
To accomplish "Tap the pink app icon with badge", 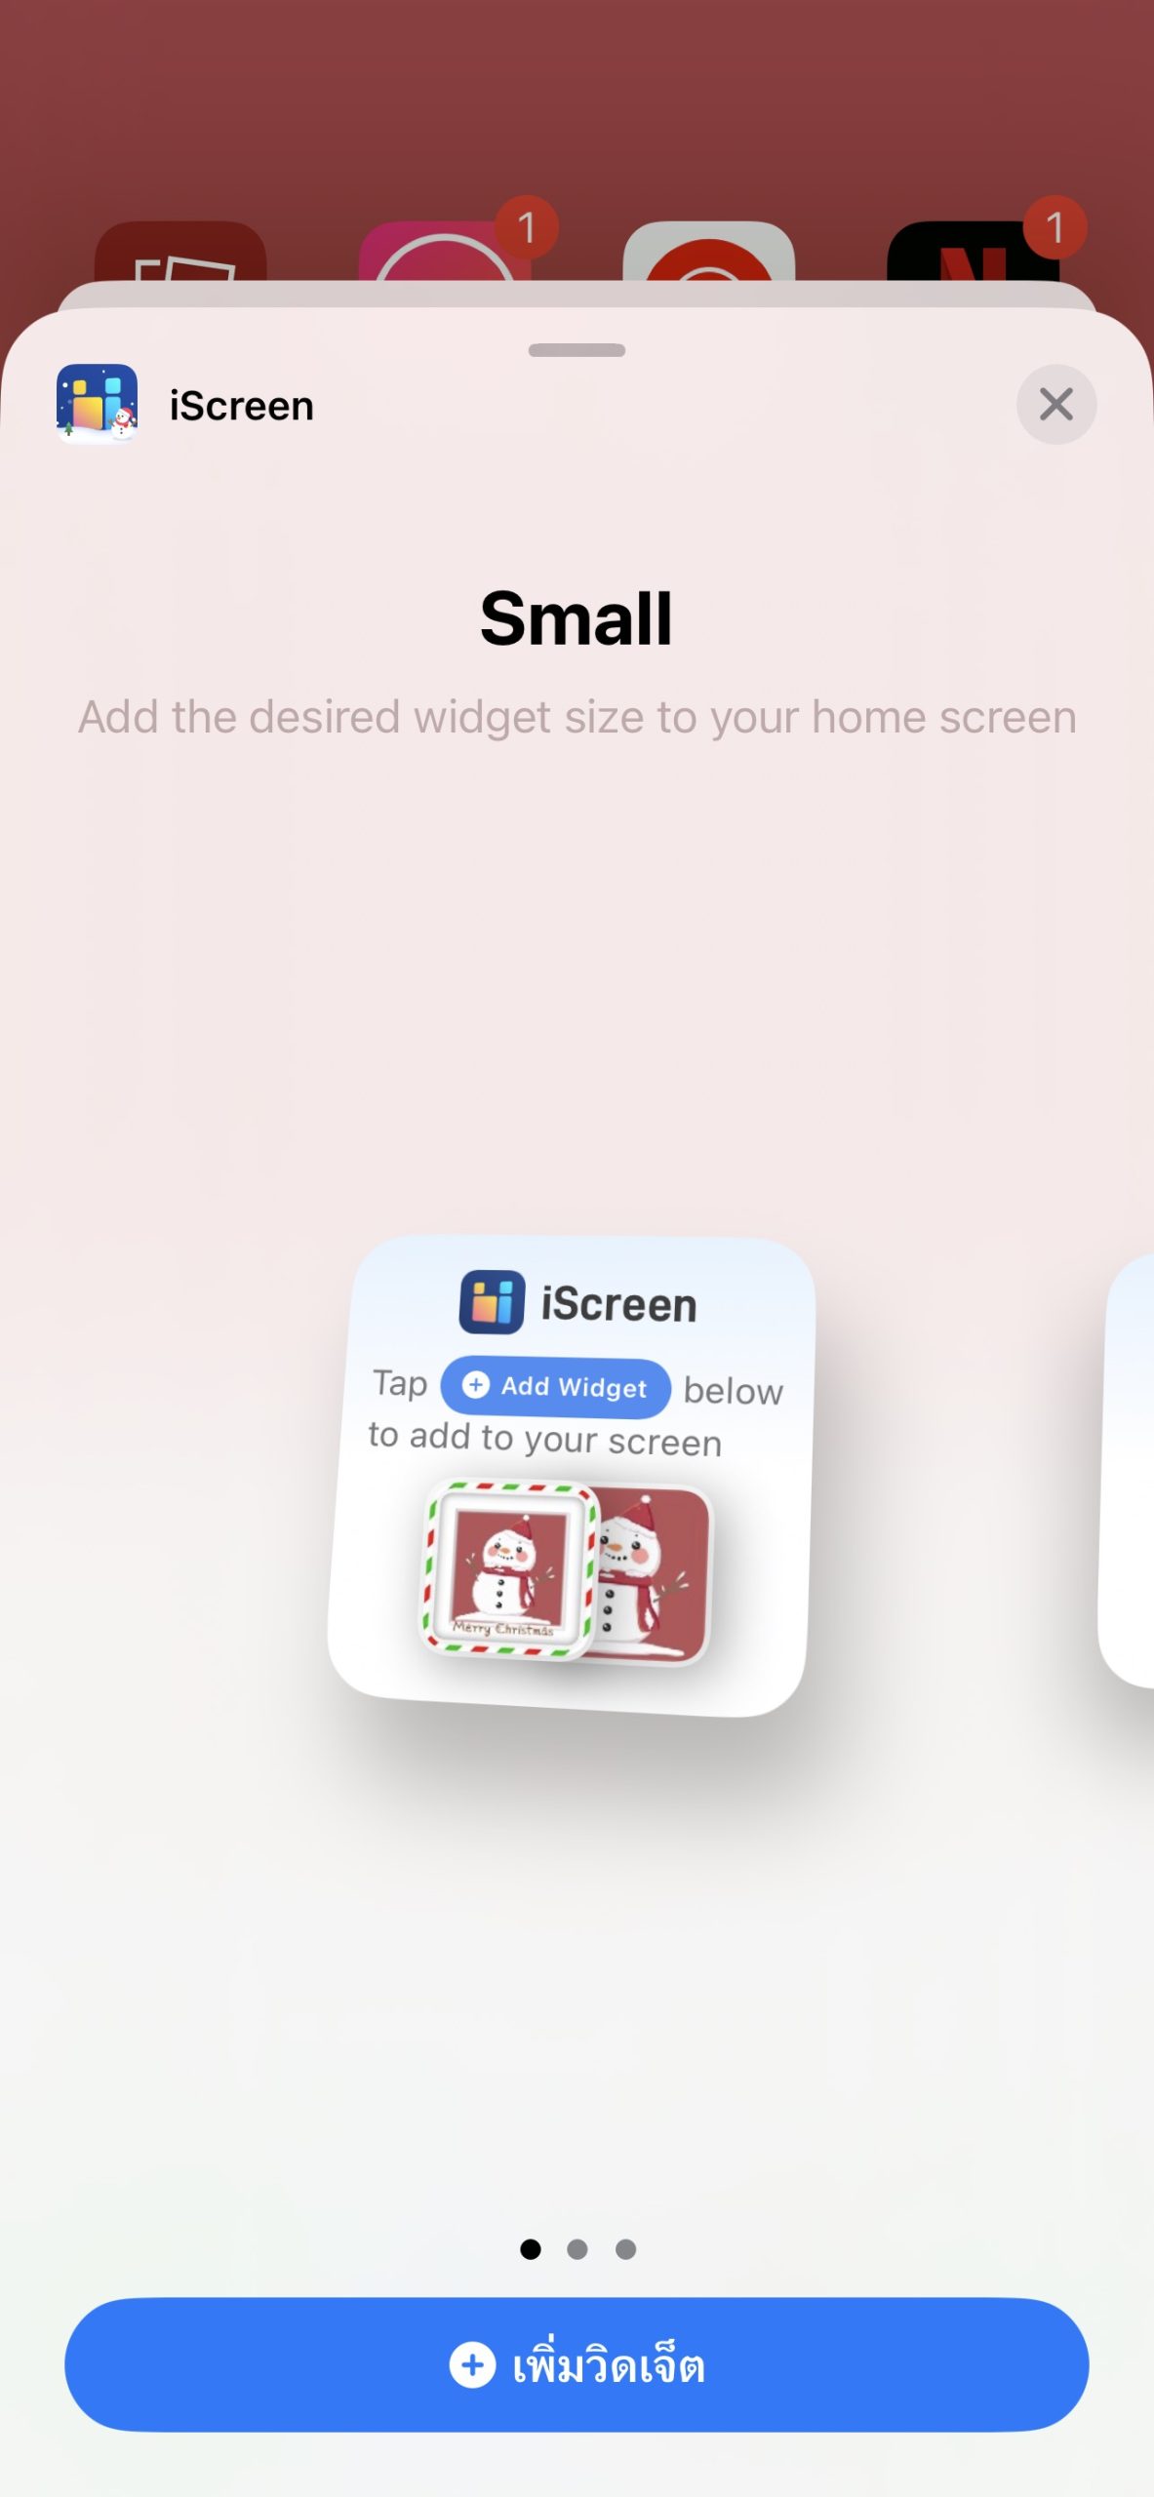I will 445,252.
